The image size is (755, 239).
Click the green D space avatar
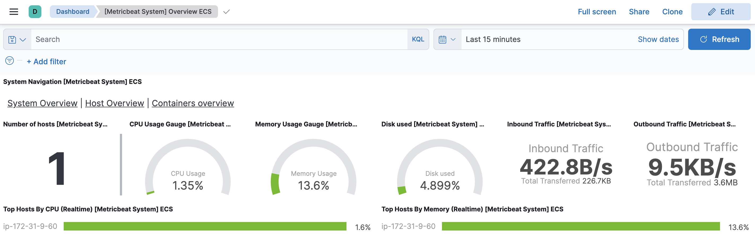35,12
